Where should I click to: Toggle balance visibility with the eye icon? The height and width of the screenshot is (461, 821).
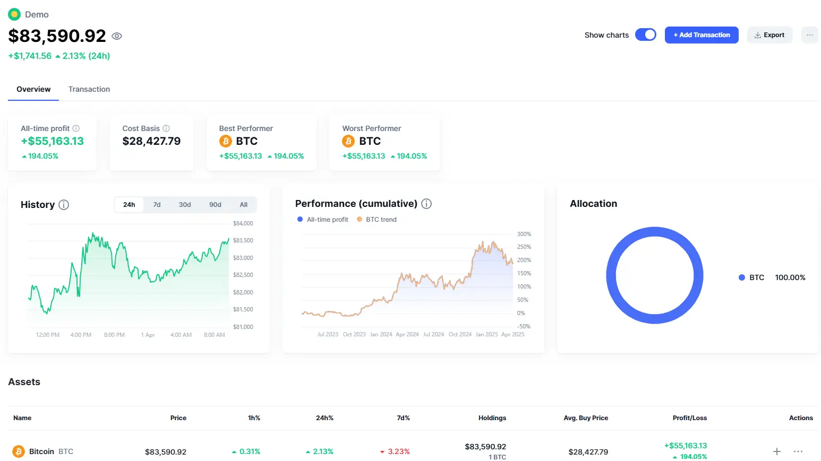point(117,36)
